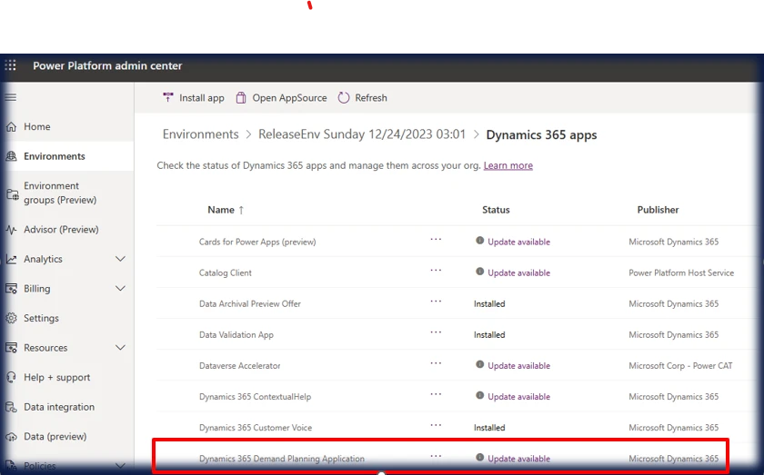The height and width of the screenshot is (475, 764).
Task: Click the Home house icon
Action: (11, 126)
